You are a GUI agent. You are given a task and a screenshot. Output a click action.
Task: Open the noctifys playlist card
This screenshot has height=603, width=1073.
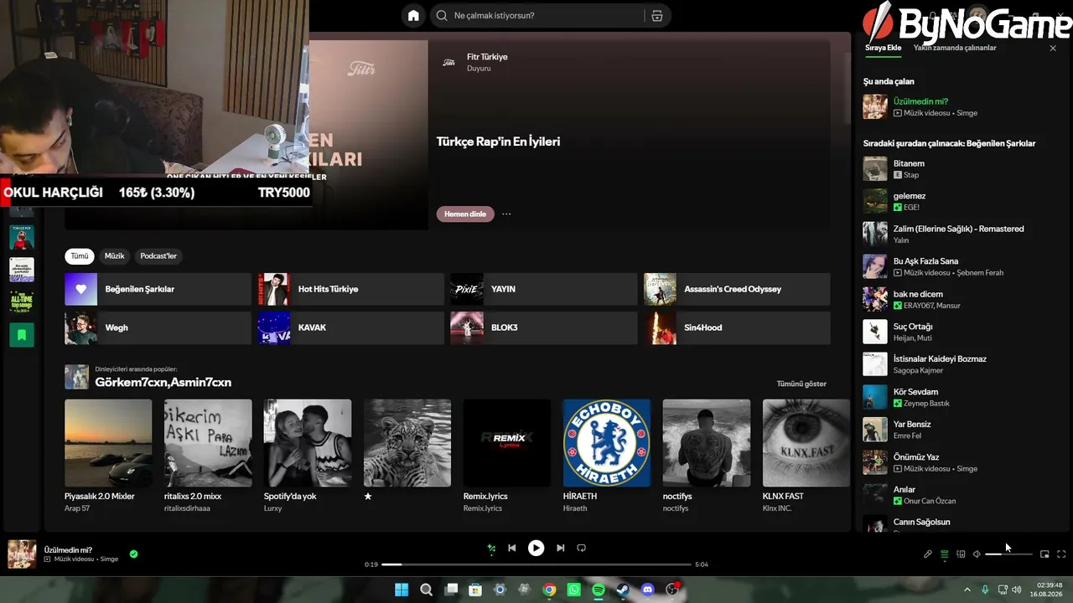pos(707,456)
